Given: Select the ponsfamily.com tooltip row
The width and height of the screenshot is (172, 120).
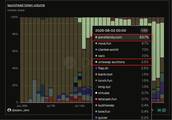Looking at the screenshot, I should tap(122, 37).
